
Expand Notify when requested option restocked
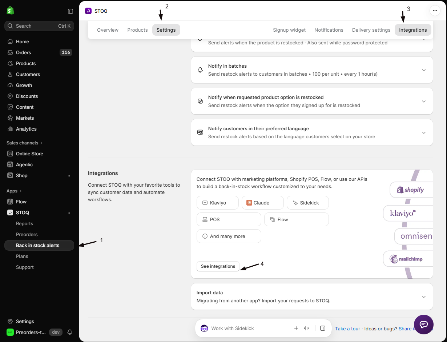312,101
